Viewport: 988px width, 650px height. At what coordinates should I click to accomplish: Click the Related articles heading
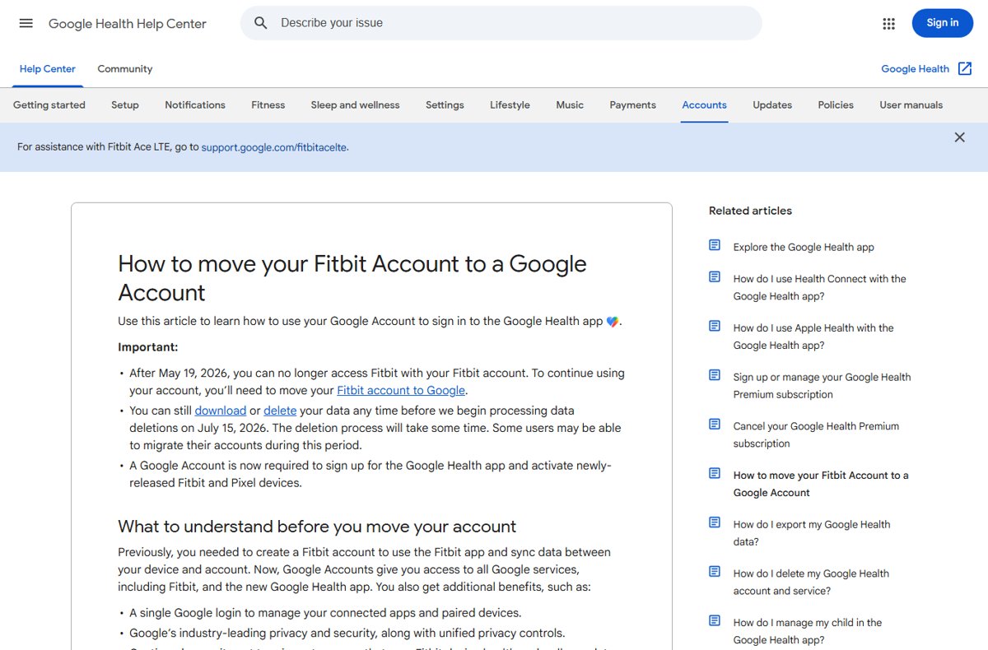click(750, 211)
